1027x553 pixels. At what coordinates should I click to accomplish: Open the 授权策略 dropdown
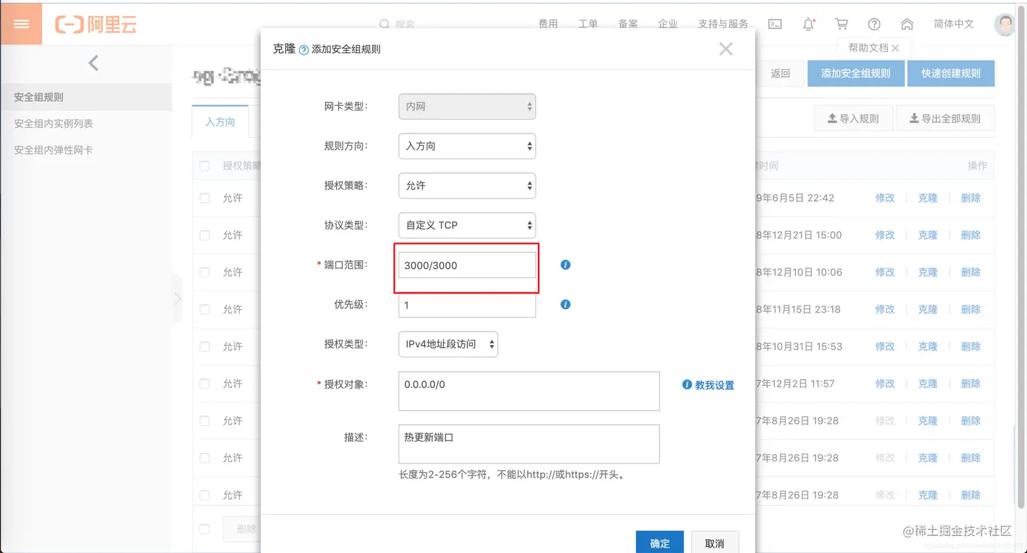467,185
